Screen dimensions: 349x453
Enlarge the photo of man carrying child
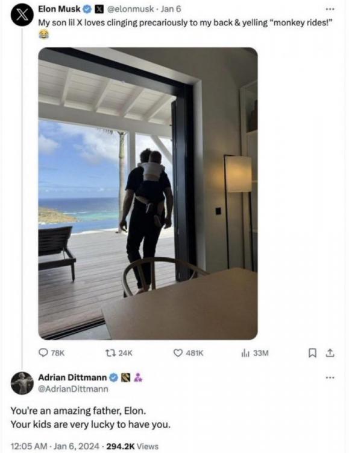tap(148, 193)
